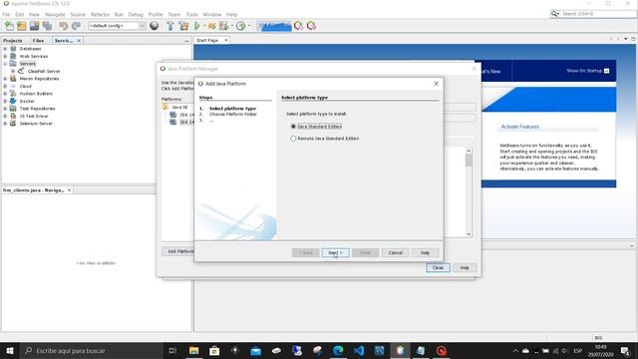Click Help in Java Platform Manager
Viewport: 638px width, 359px height.
tap(465, 268)
